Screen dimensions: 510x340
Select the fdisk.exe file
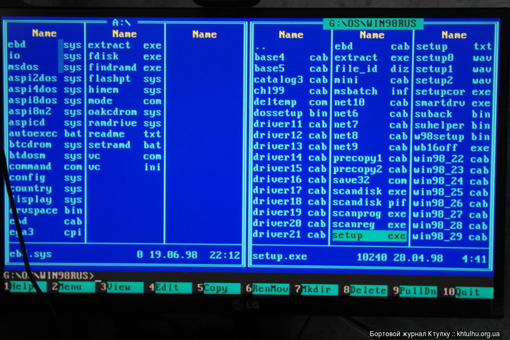click(125, 56)
